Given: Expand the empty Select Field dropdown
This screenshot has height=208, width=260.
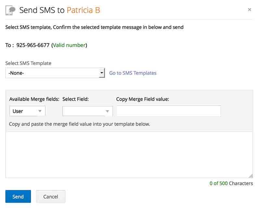Looking at the screenshot, I should [87, 111].
